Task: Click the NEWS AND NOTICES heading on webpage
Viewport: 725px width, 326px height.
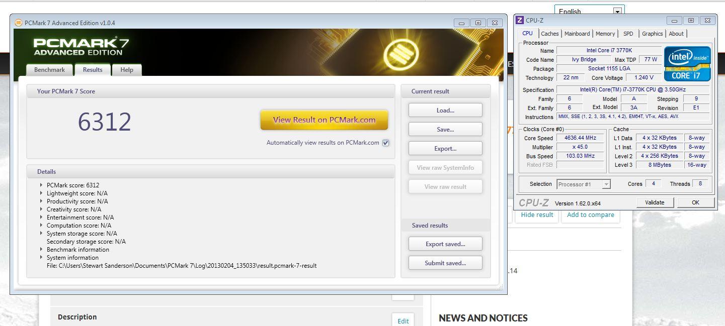Action: tap(483, 318)
